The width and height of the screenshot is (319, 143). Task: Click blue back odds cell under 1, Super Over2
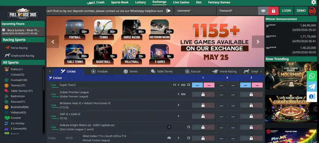[x=197, y=85]
